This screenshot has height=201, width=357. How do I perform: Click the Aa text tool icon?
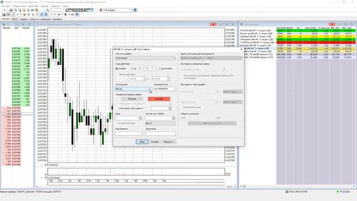[59, 15]
